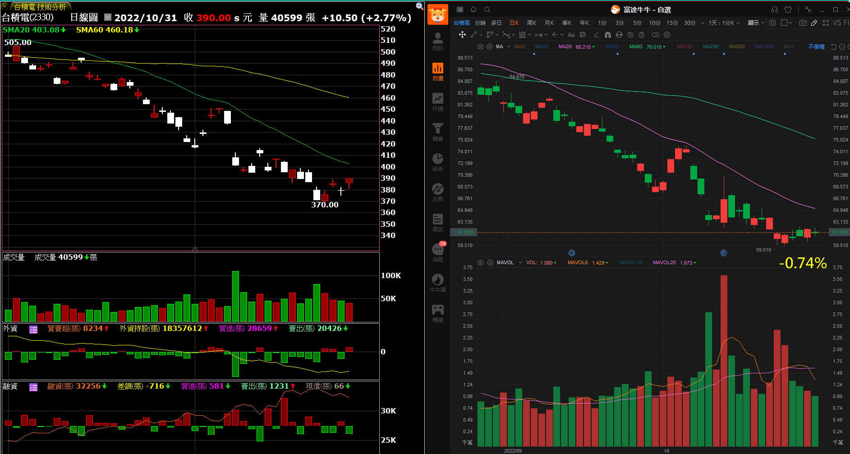
Task: Open the 消息 messages icon with badge 34
Action: pyautogui.click(x=437, y=252)
